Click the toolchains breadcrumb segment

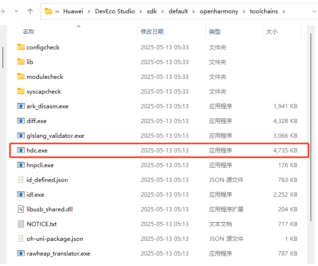click(x=264, y=11)
